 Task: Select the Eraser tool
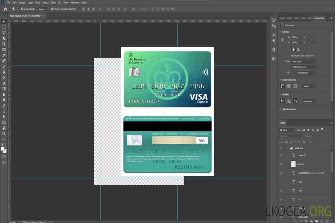pos(4,83)
